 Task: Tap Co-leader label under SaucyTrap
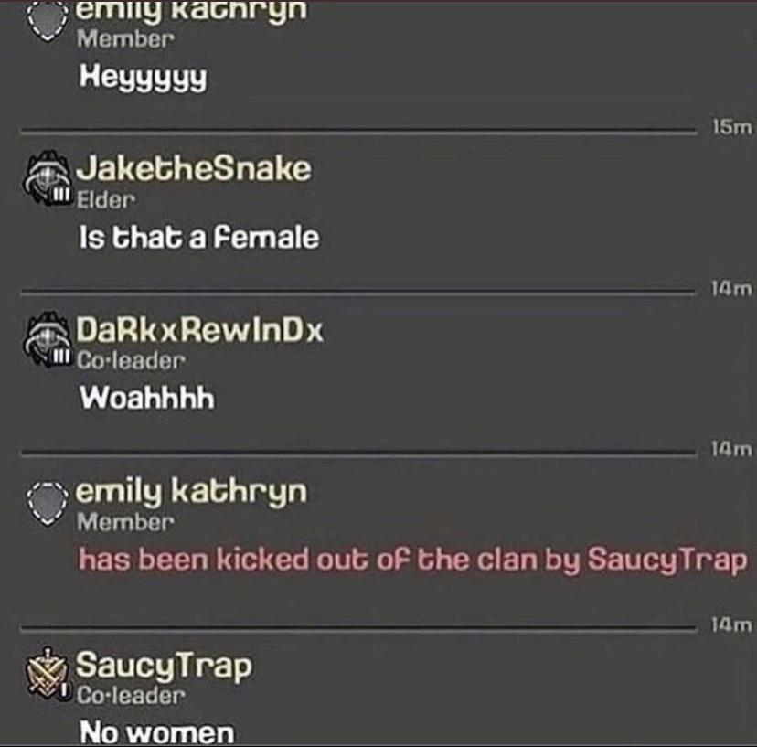131,695
